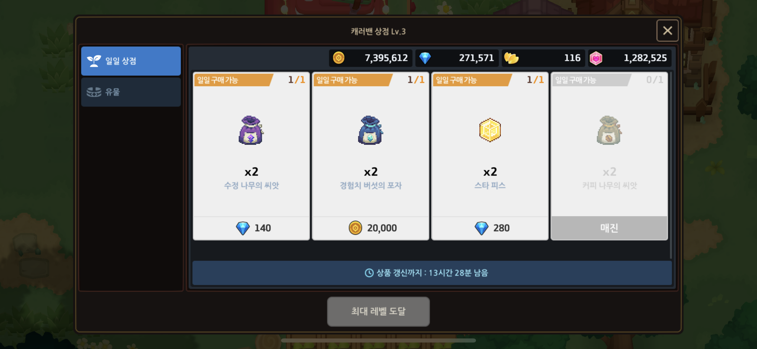Switch to the 유물 tab
Viewport: 757px width, 349px height.
(x=131, y=92)
